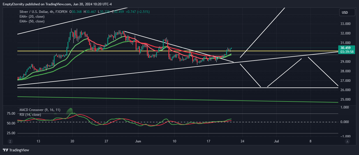Click the EMA+ (20, close) indicator label
359x155 pixels.
click(32, 17)
